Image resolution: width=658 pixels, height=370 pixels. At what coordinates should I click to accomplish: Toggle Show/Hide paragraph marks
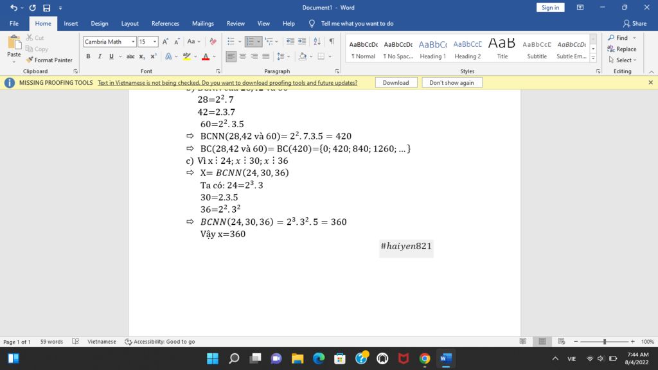tap(332, 41)
